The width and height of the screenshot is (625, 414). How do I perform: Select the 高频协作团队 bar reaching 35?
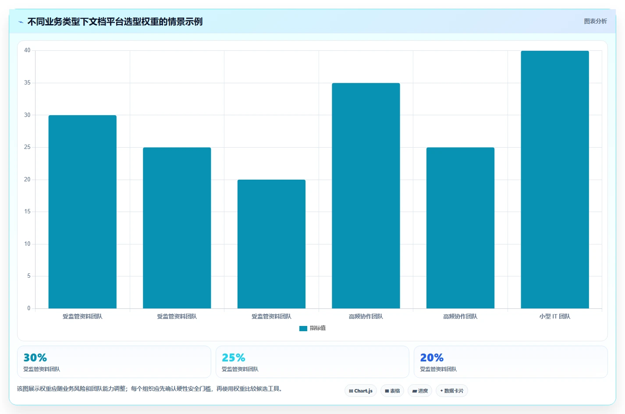pos(366,196)
